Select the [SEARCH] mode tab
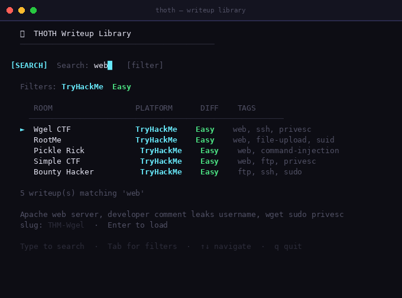 [x=29, y=66]
